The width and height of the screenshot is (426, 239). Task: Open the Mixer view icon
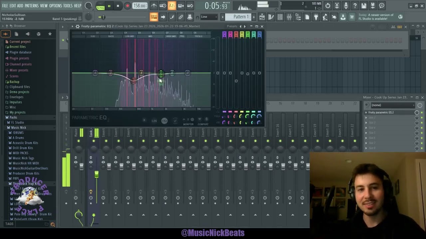(289, 17)
